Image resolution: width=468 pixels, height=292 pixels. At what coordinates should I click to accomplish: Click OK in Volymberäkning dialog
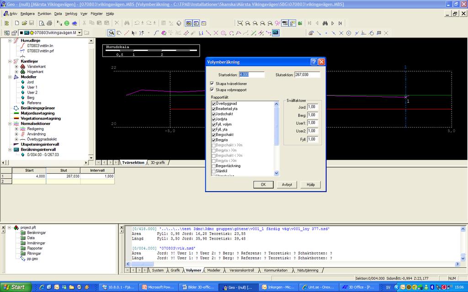pyautogui.click(x=263, y=185)
